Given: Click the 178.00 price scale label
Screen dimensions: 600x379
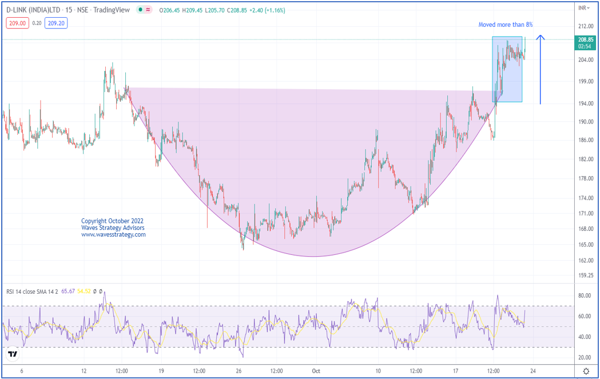Looking at the screenshot, I should pos(586,178).
